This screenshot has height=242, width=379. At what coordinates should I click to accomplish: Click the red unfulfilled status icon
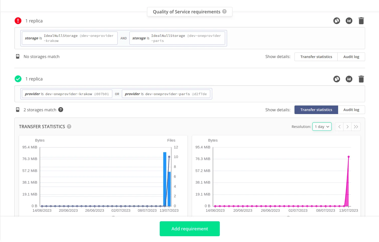click(18, 21)
